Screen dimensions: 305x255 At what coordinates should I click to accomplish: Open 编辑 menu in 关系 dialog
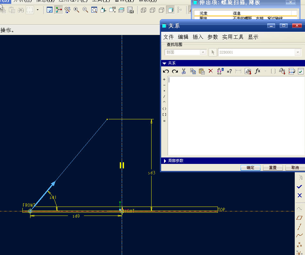pyautogui.click(x=183, y=37)
